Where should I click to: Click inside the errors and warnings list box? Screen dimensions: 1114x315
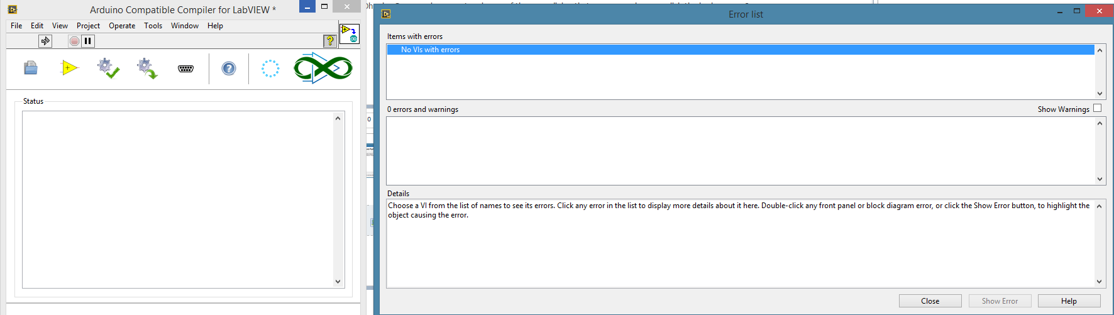pyautogui.click(x=741, y=151)
